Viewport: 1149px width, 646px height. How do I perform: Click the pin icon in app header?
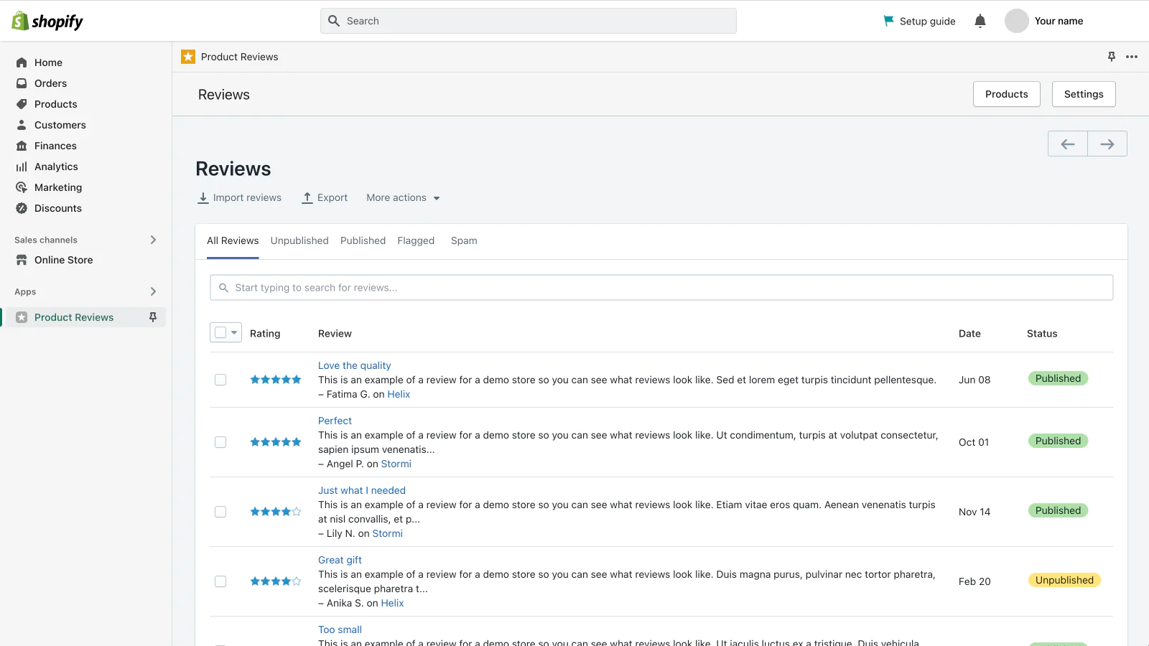(1112, 57)
